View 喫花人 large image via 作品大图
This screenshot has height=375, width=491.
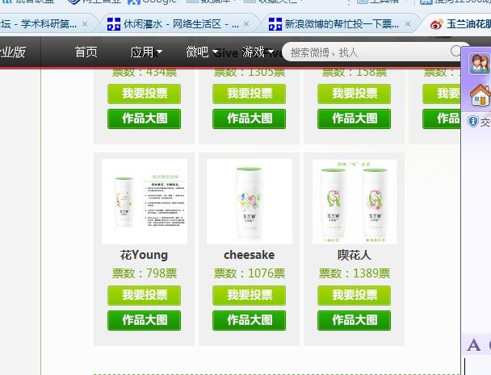coord(354,320)
